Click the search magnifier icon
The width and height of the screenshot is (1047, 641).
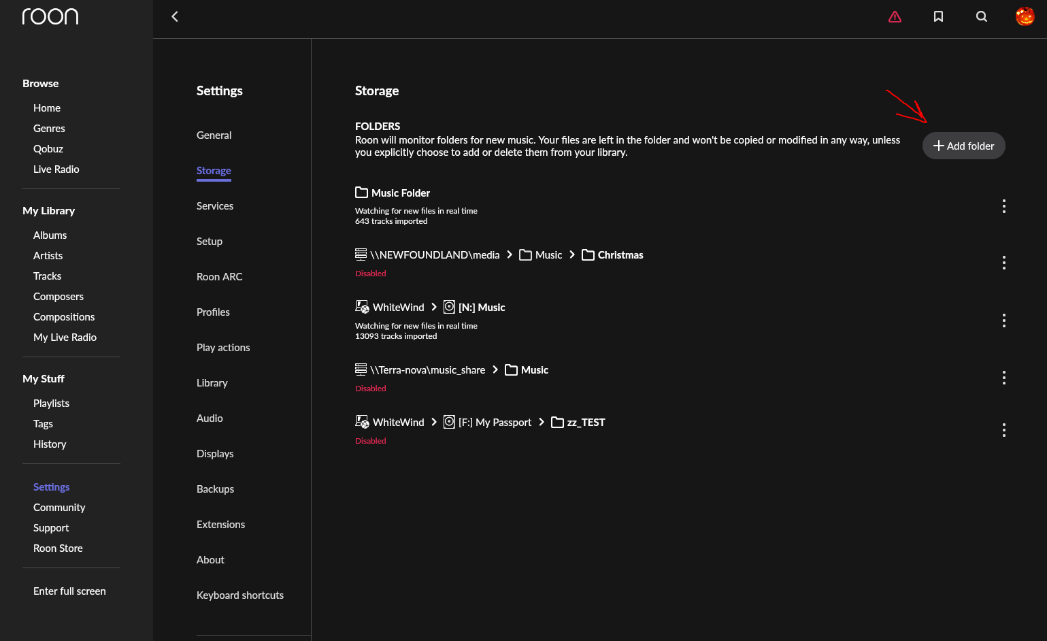(x=981, y=17)
